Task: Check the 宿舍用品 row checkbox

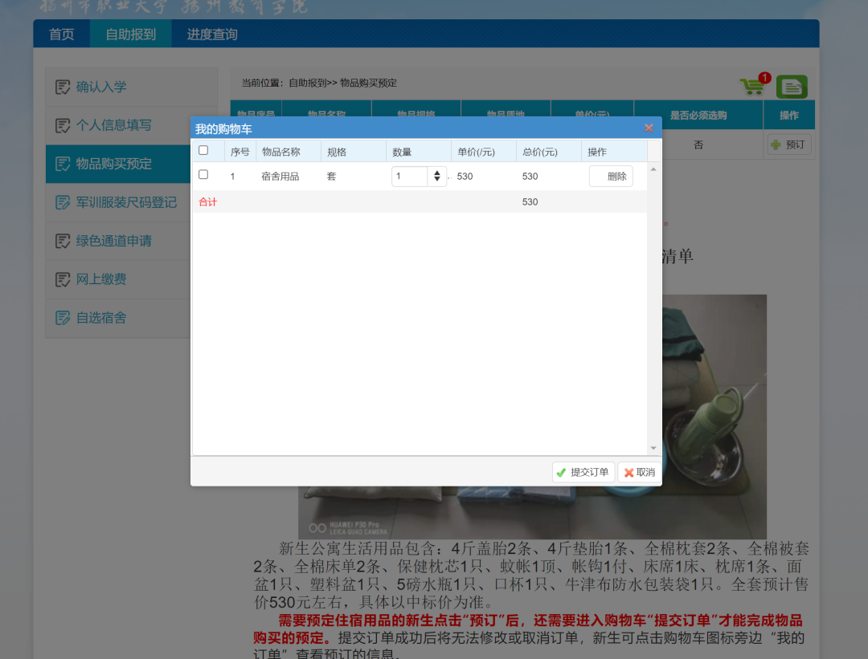Action: click(203, 175)
